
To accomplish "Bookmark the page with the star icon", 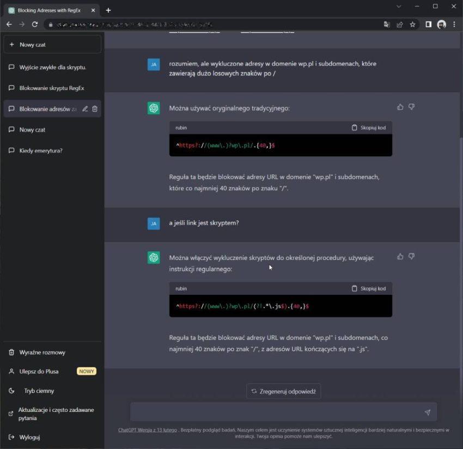I will tap(412, 25).
